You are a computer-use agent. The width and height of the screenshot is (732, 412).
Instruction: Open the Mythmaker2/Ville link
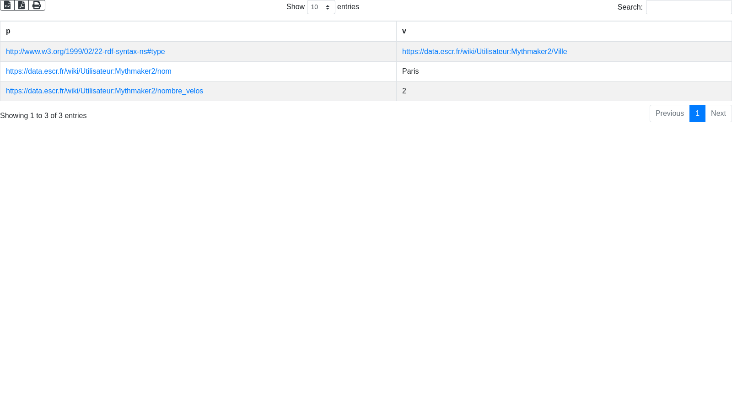pos(484,52)
